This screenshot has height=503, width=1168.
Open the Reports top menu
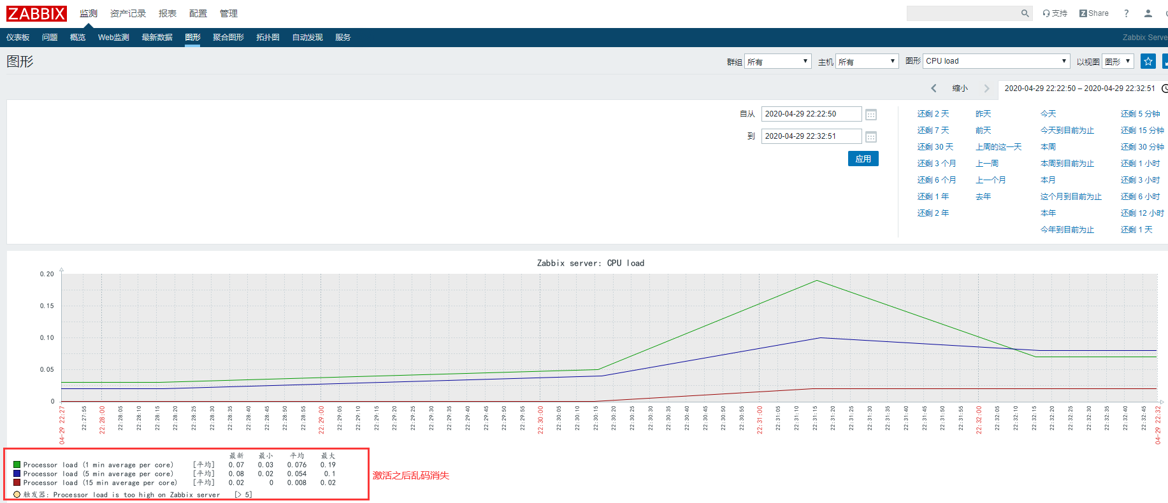168,13
